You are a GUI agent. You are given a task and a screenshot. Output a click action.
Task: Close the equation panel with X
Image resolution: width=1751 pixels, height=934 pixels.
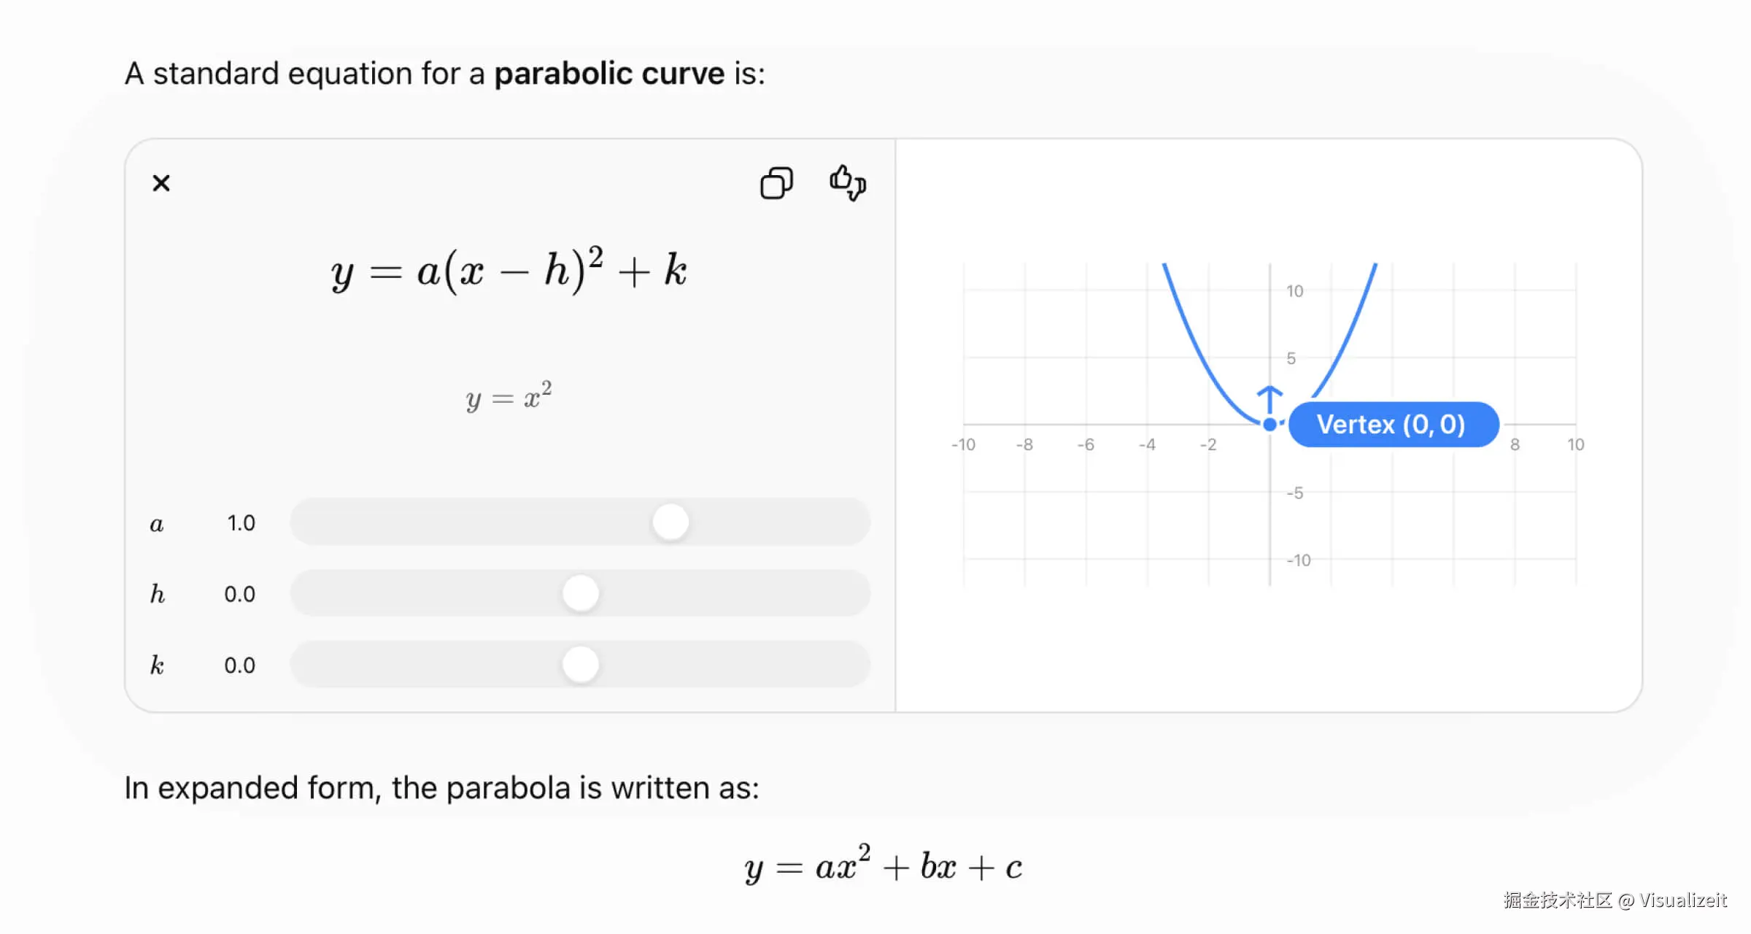point(161,182)
